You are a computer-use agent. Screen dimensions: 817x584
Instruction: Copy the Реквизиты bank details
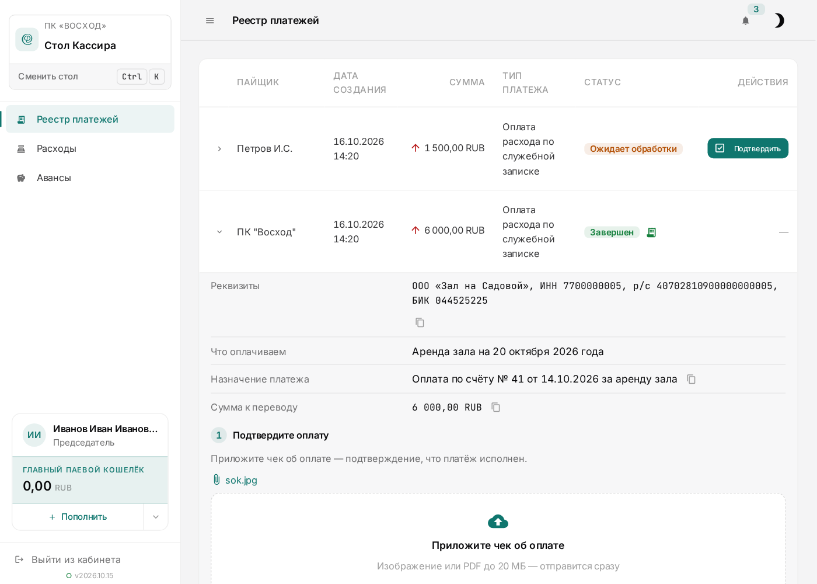tap(420, 322)
